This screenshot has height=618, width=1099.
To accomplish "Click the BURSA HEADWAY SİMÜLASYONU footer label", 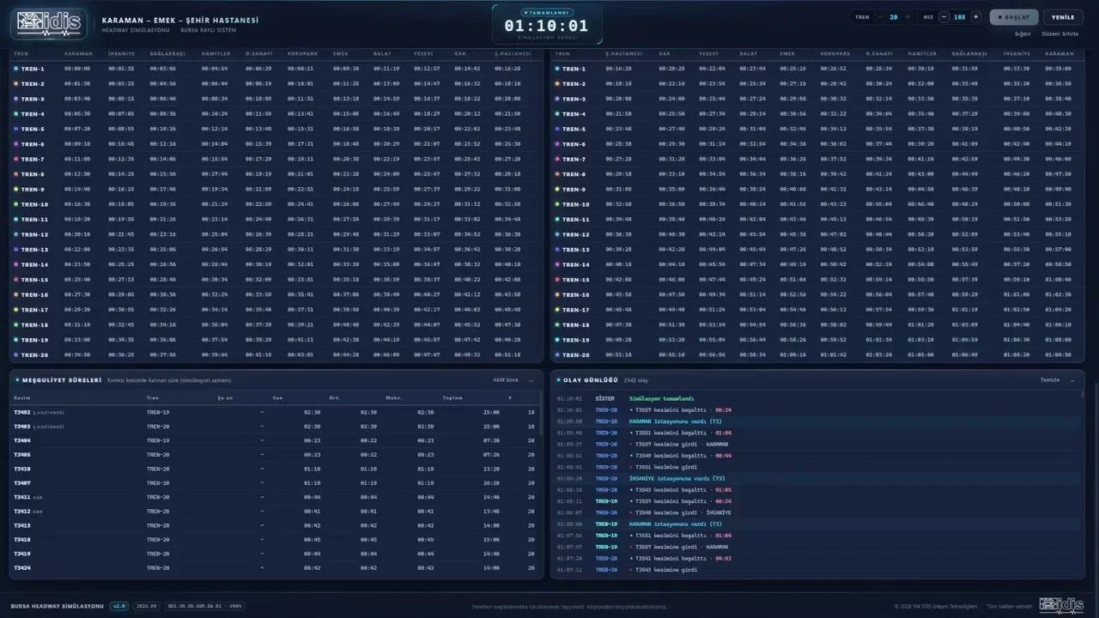I will (57, 606).
